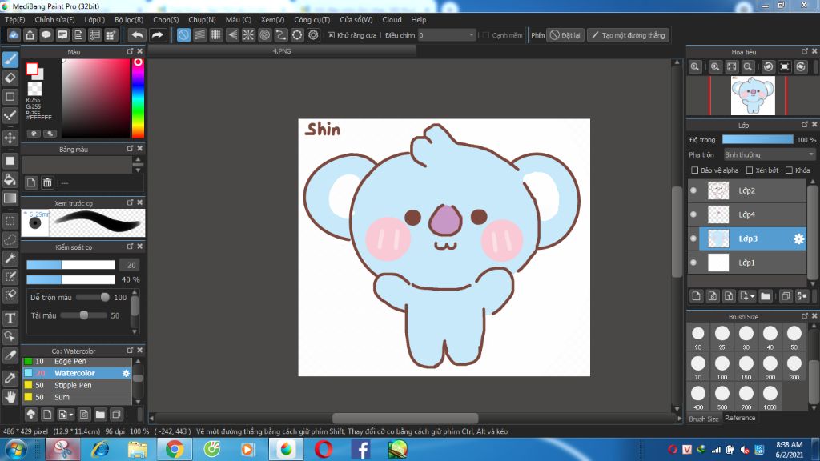Click the Undo arrow in toolbar
Viewport: 820px width, 461px height.
137,35
